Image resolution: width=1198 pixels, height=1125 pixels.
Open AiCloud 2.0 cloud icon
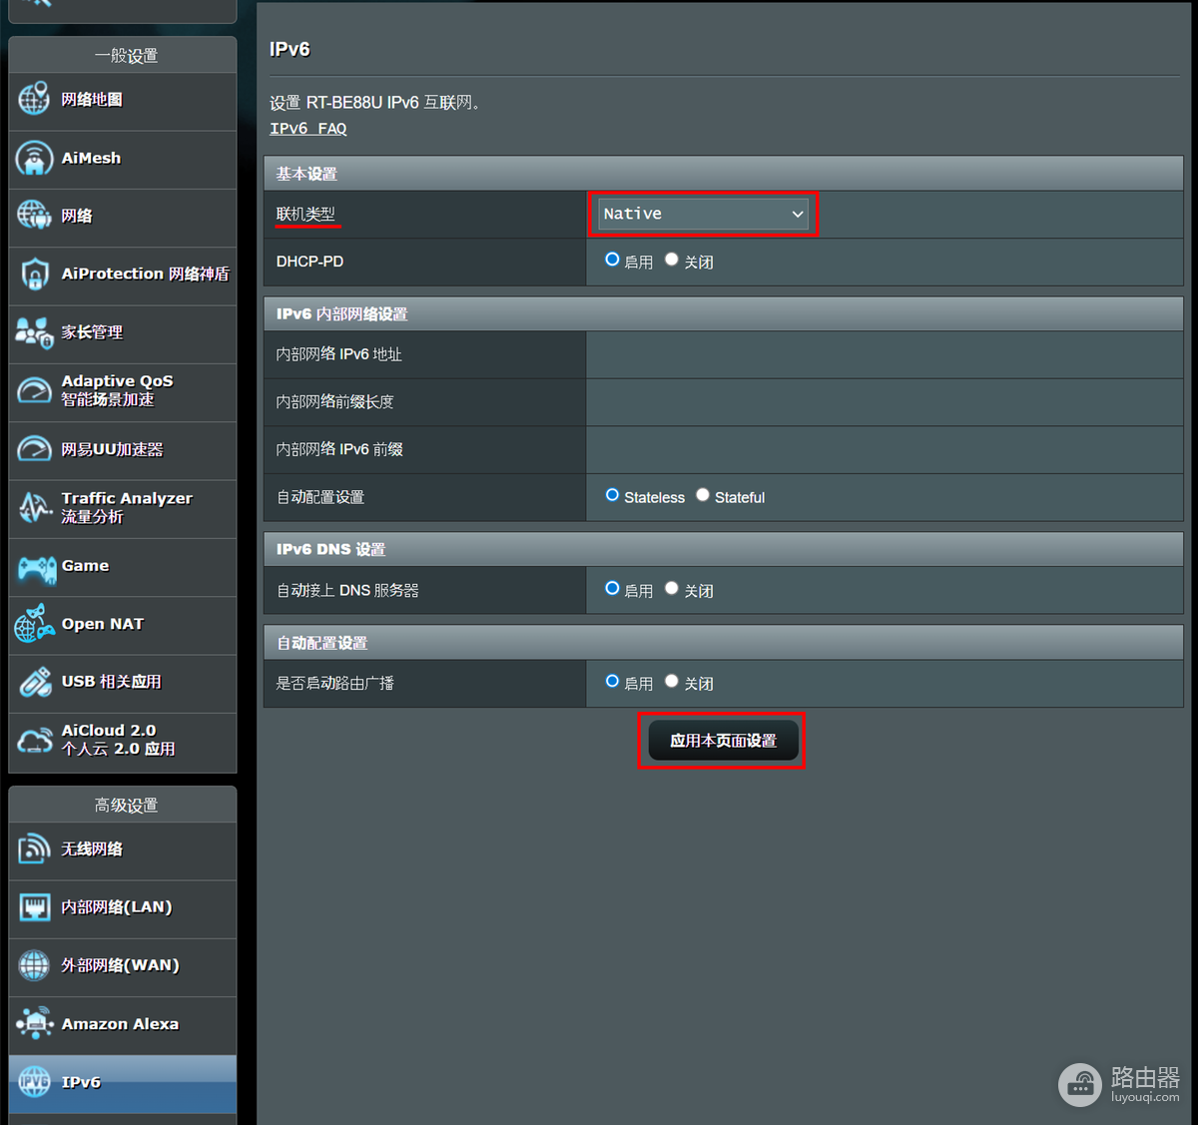pyautogui.click(x=35, y=741)
